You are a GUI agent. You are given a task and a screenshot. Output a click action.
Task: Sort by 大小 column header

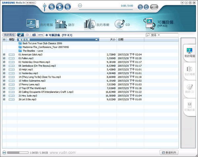coord(108,40)
